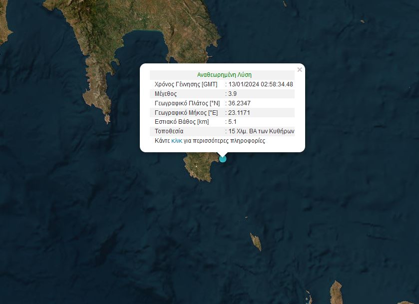Click the "Γεωγραφικό Πλάτος [°N]" label

point(186,103)
